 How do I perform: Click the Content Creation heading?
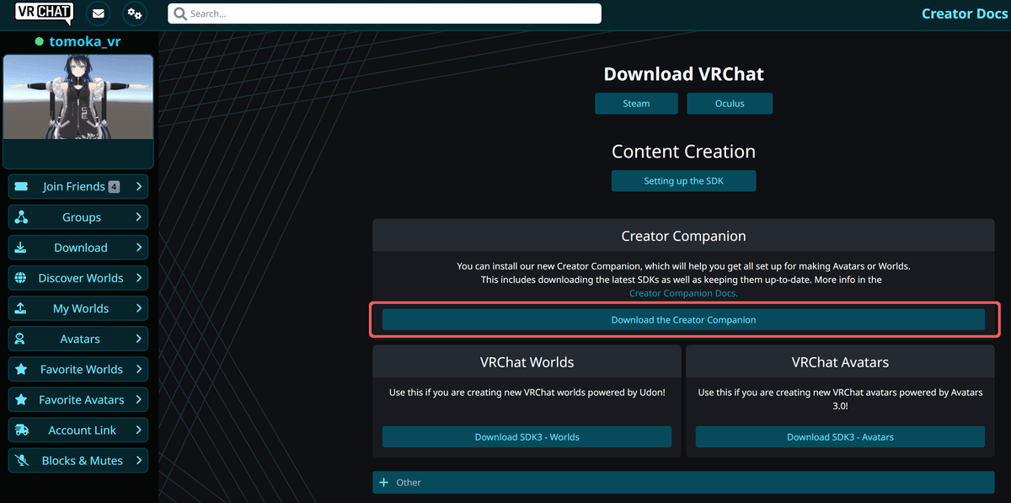point(683,152)
